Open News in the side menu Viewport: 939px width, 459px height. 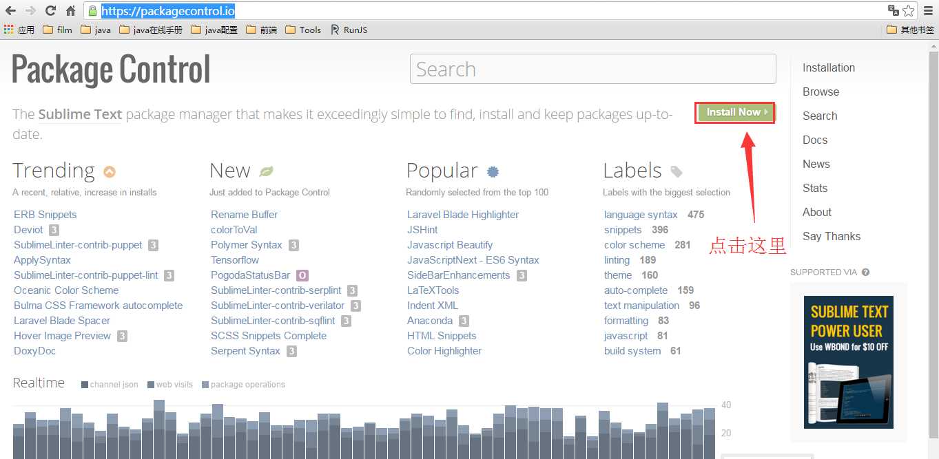[816, 164]
